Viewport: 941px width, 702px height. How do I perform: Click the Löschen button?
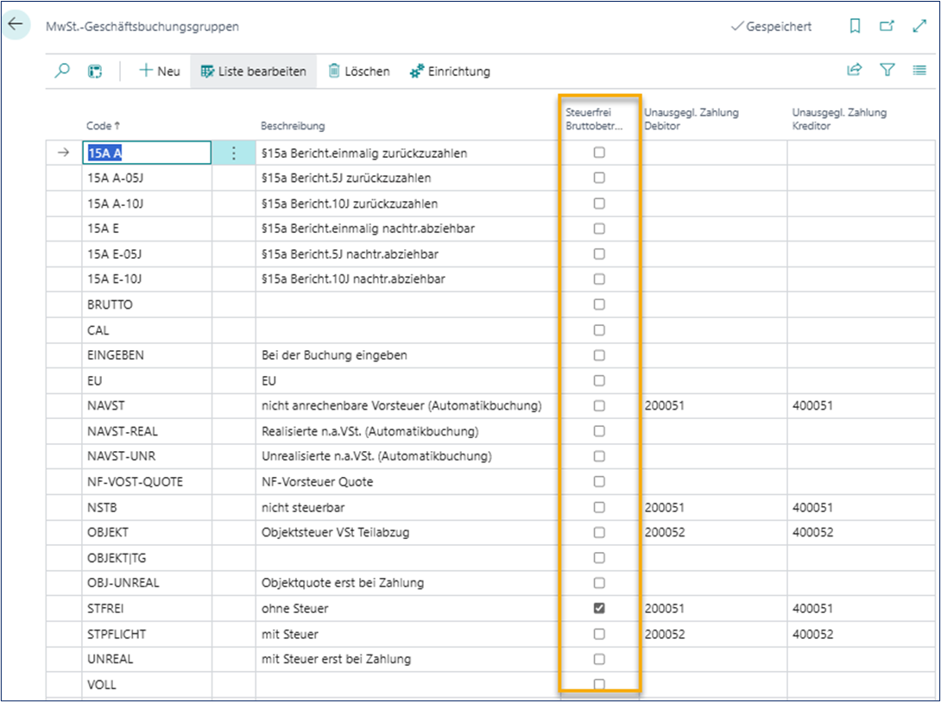(x=359, y=72)
